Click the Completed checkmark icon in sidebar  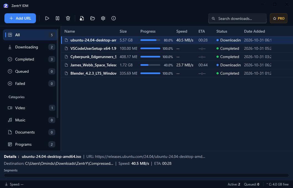click(10, 59)
